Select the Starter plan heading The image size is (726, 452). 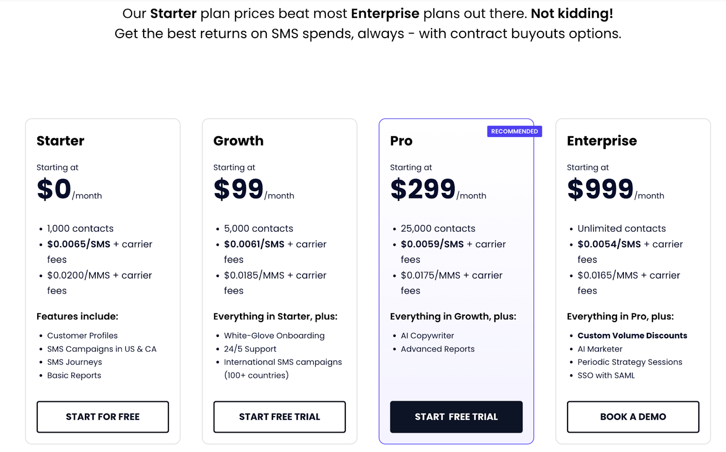[x=60, y=141]
